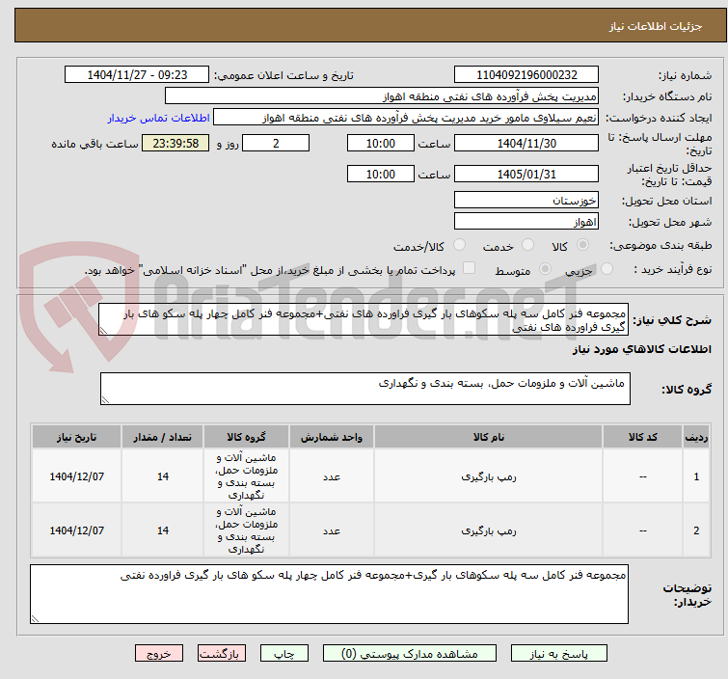Select the کالا radio button
The image size is (728, 679).
[582, 245]
